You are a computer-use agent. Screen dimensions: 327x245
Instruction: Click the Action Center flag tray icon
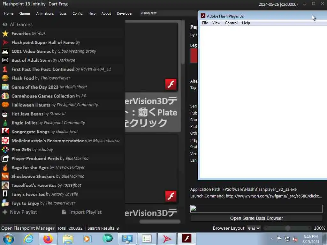[x=279, y=239]
